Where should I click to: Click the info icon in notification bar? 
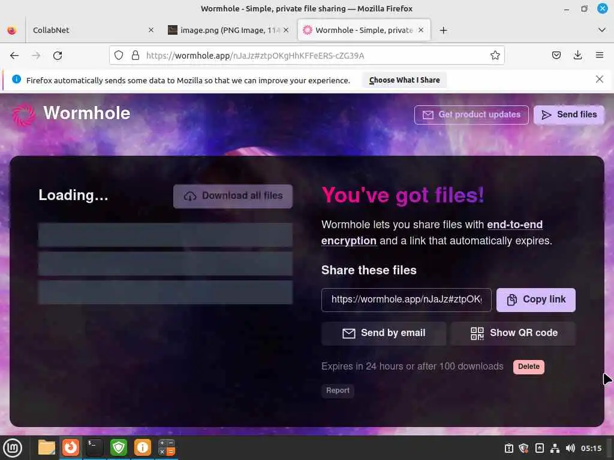pyautogui.click(x=16, y=80)
